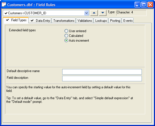Open the Posting tab
The image size is (155, 126).
click(115, 21)
